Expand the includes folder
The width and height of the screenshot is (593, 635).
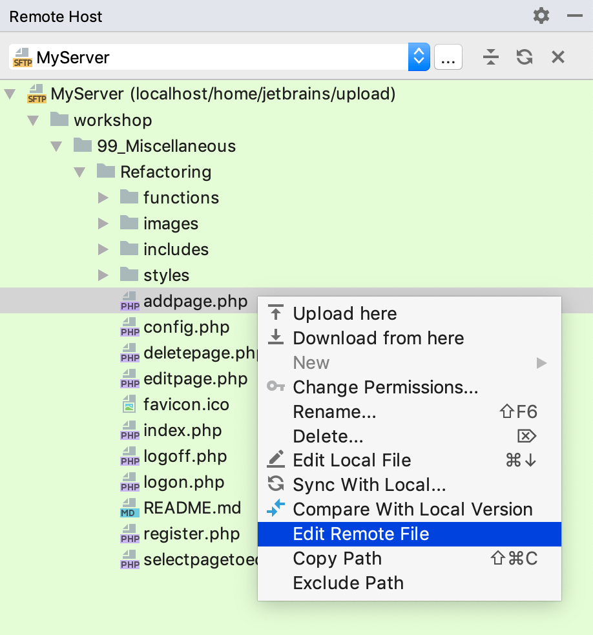click(x=103, y=249)
